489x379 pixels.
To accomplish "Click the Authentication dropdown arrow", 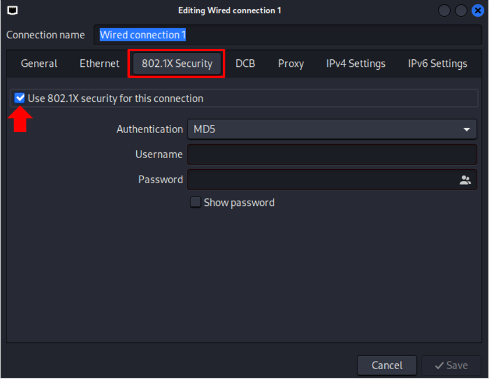I will tap(466, 129).
